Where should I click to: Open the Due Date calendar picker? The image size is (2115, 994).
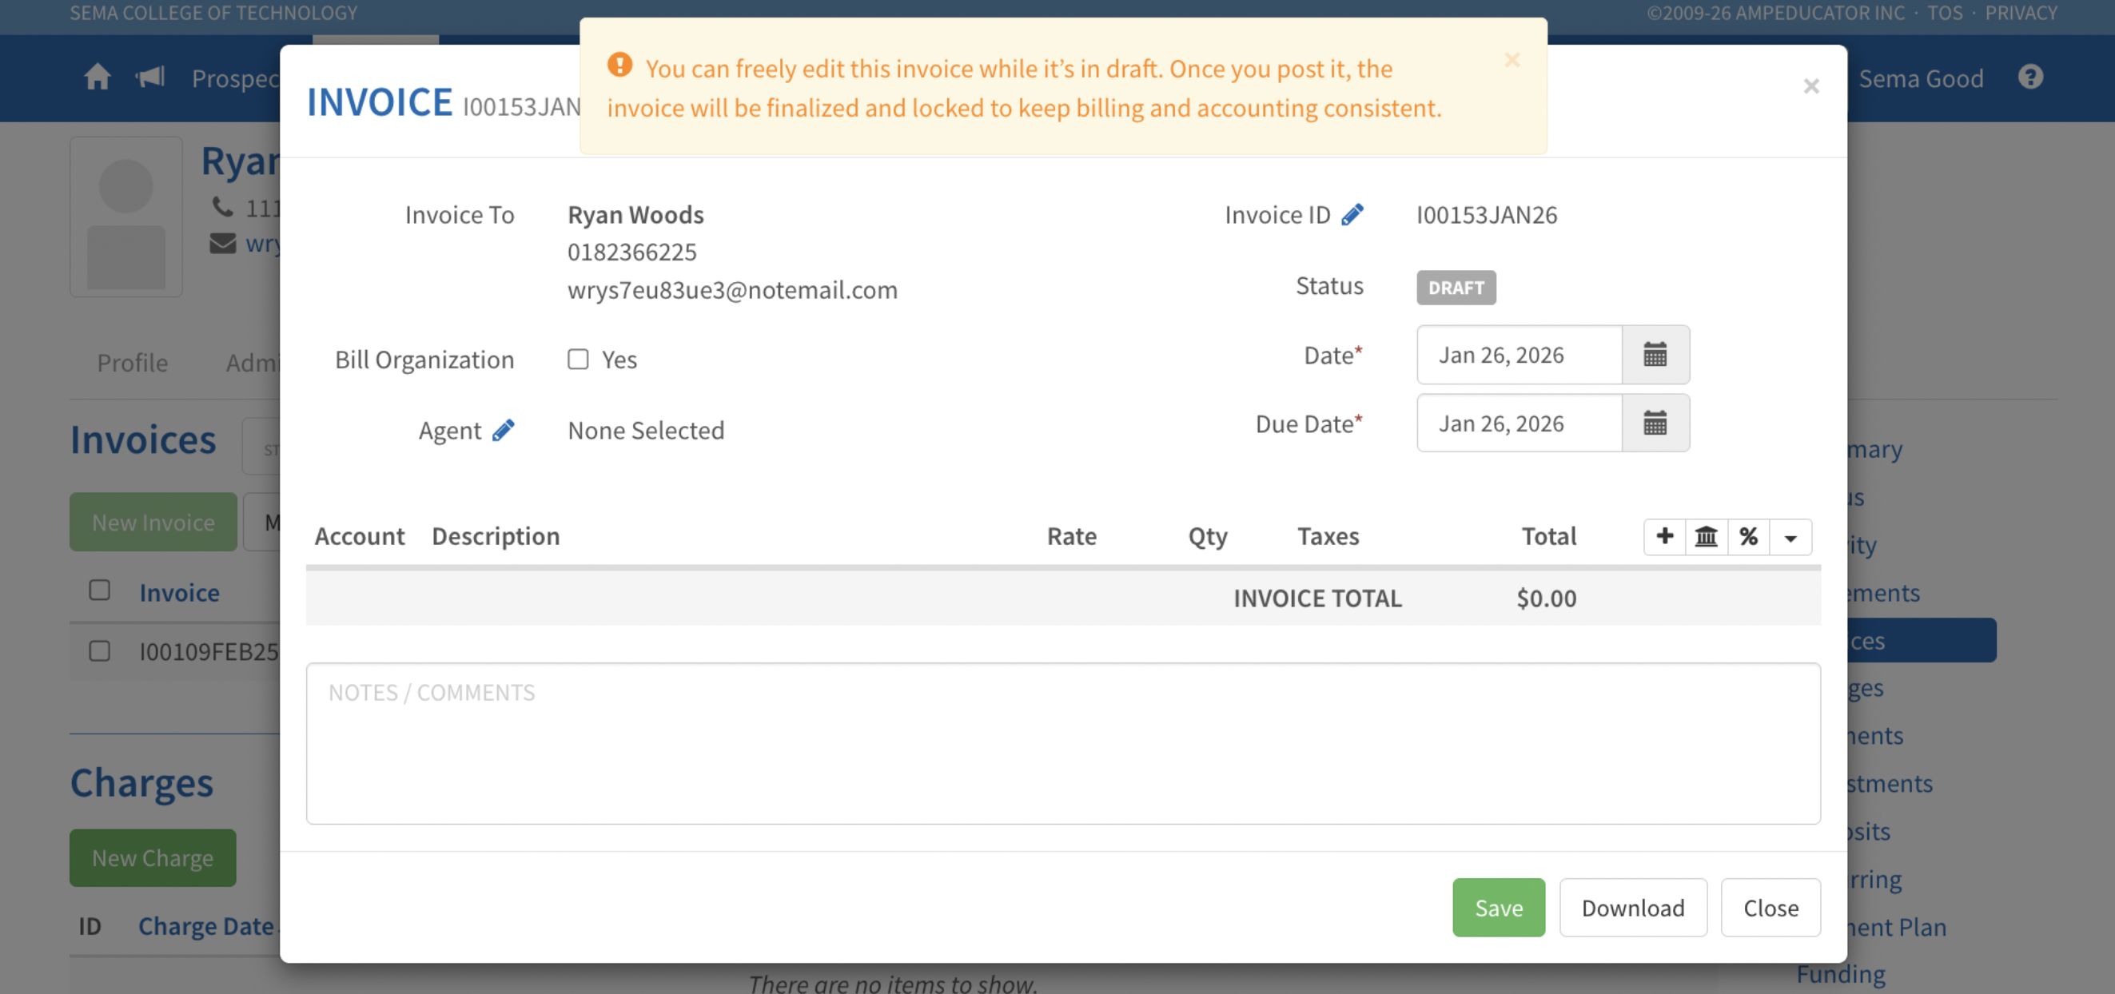coord(1655,423)
